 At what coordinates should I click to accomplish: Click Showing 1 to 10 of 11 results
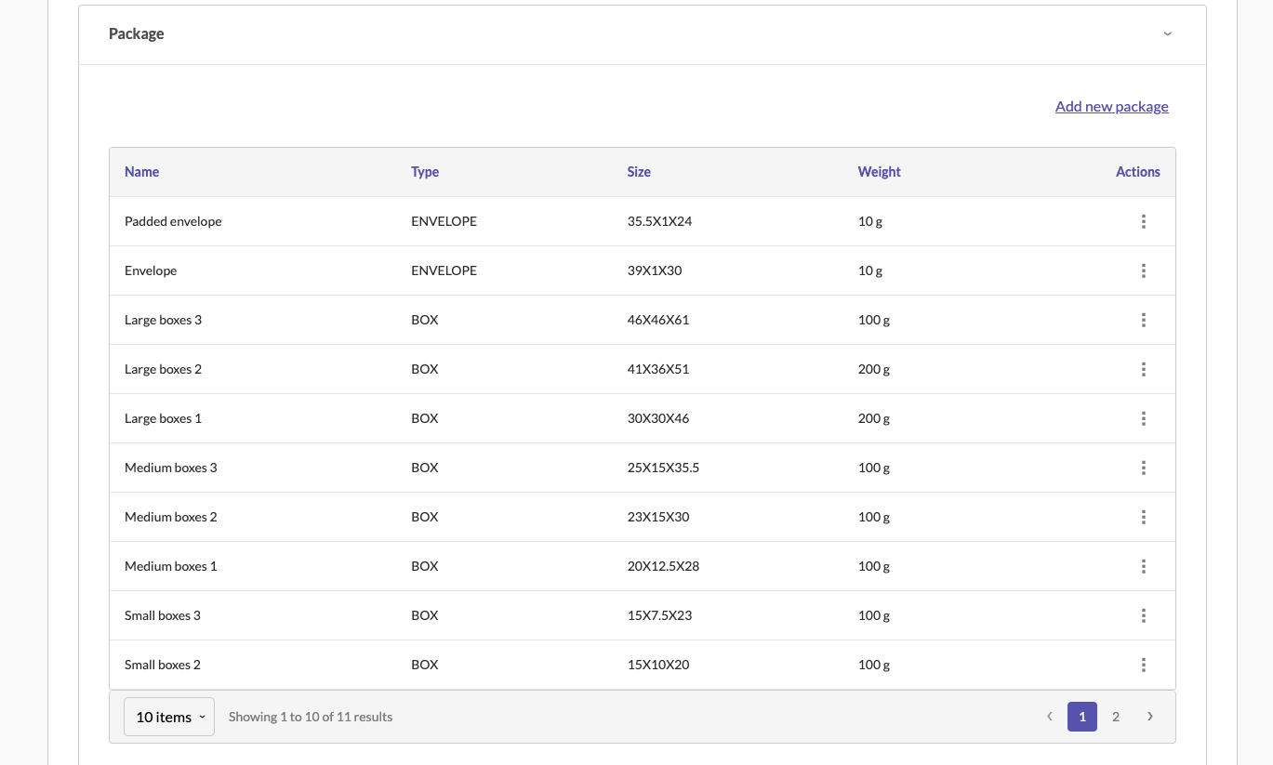click(311, 717)
